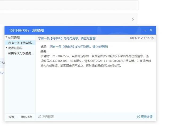177x133 pixels.
Task: Click the 查看详情 link
Action: pos(147,117)
